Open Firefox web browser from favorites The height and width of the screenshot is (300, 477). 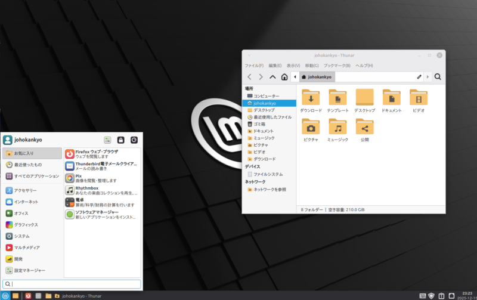pyautogui.click(x=101, y=154)
